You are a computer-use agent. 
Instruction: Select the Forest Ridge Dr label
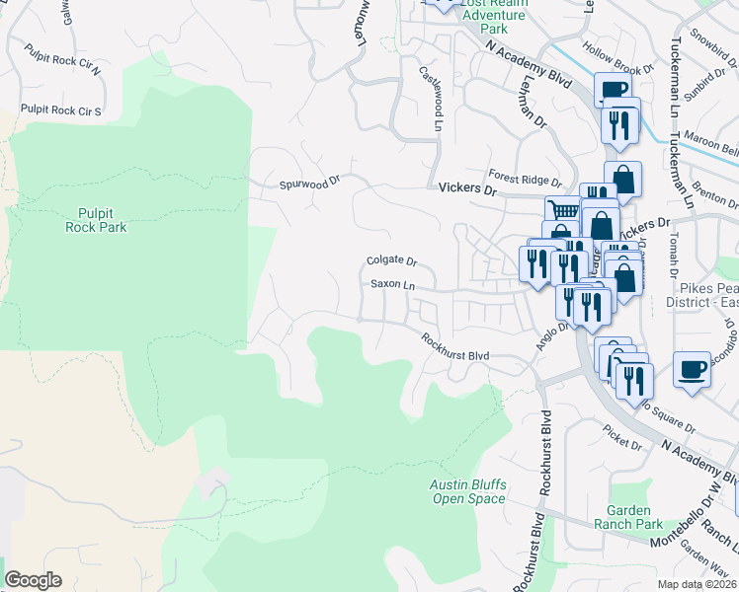pos(526,179)
